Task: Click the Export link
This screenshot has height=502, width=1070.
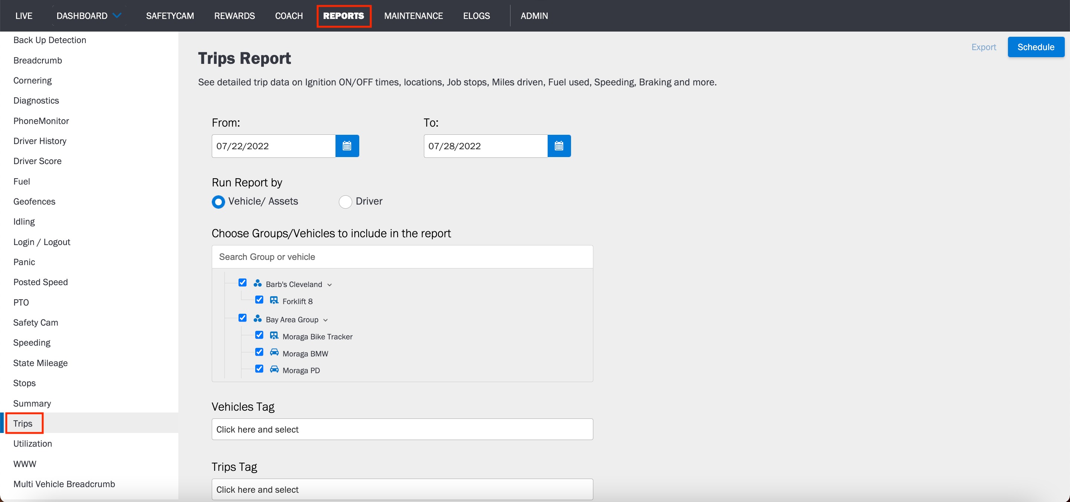Action: tap(983, 47)
